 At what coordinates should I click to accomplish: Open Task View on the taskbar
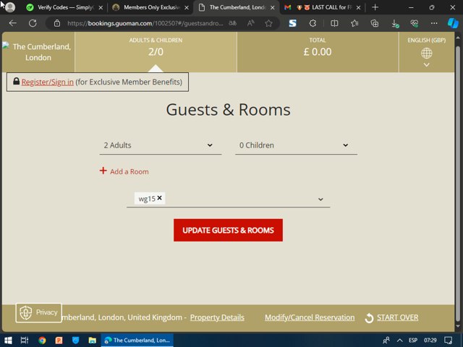pos(25,340)
